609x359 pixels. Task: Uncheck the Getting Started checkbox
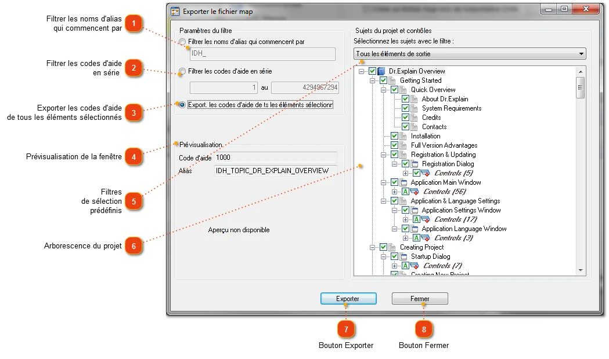click(383, 80)
